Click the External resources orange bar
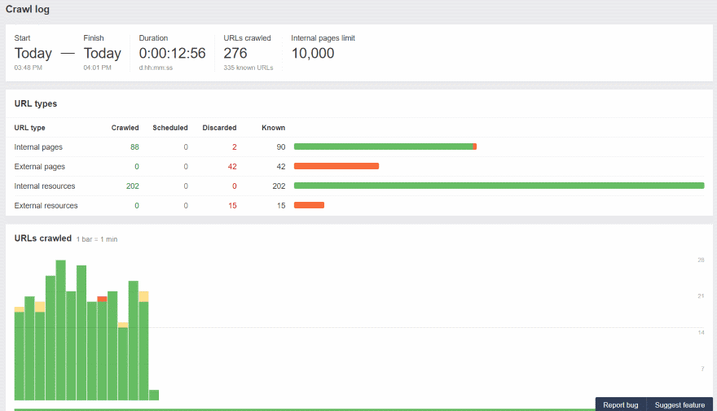This screenshot has height=411, width=717. pos(309,205)
